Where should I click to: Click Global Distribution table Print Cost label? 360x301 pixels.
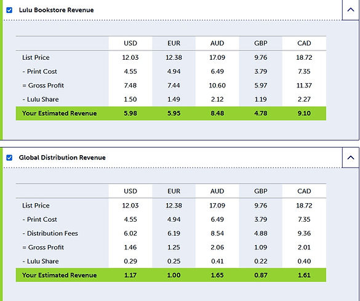coord(40,220)
